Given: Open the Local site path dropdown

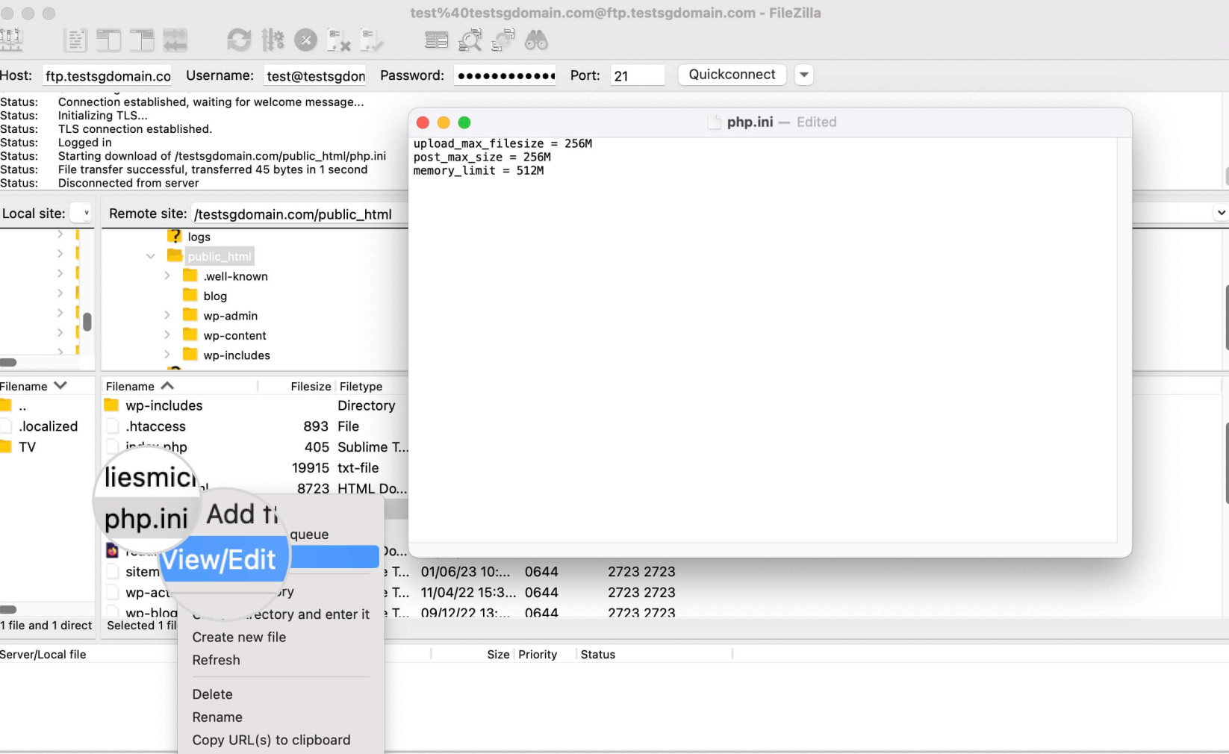Looking at the screenshot, I should coord(81,213).
